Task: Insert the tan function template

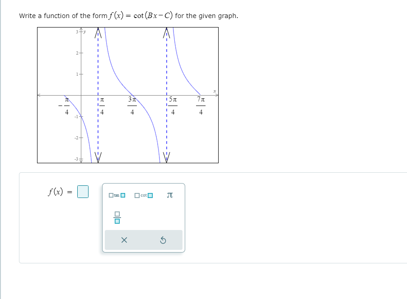Action: coord(116,195)
